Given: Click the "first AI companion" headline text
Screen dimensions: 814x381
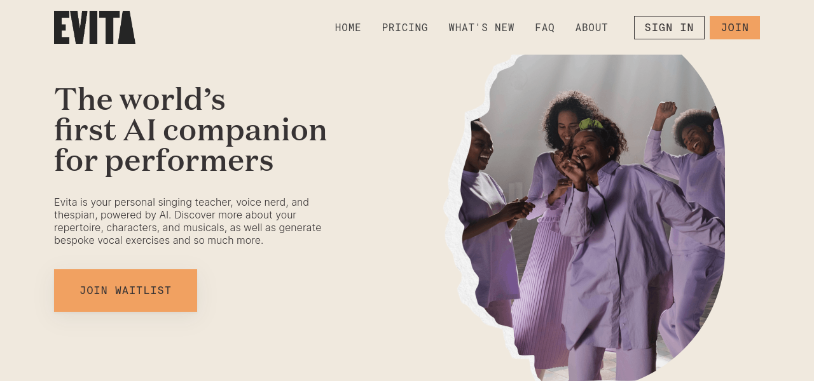Looking at the screenshot, I should click(x=191, y=130).
